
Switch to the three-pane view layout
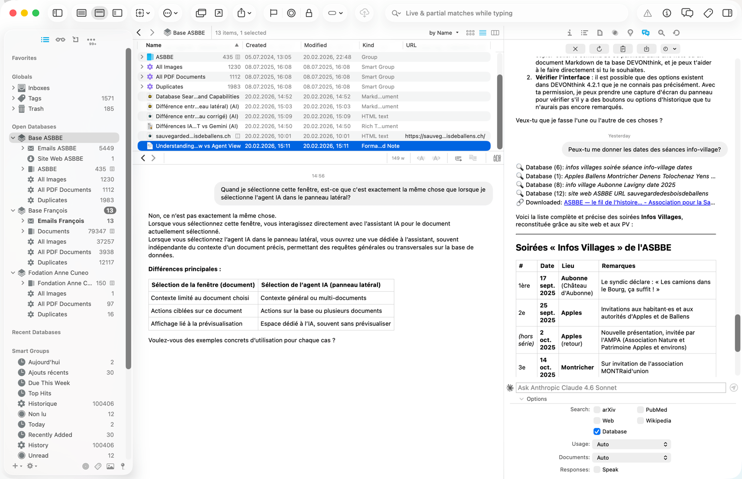point(117,13)
